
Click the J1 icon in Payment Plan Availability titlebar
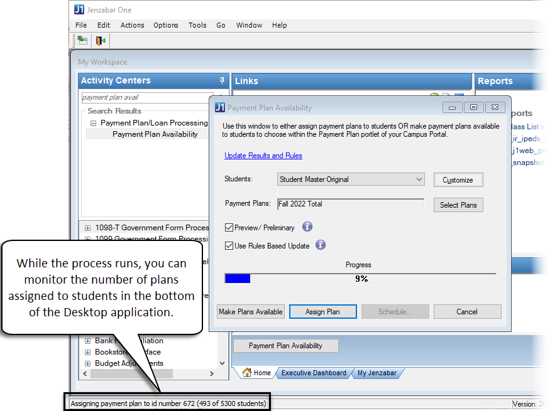coord(216,107)
